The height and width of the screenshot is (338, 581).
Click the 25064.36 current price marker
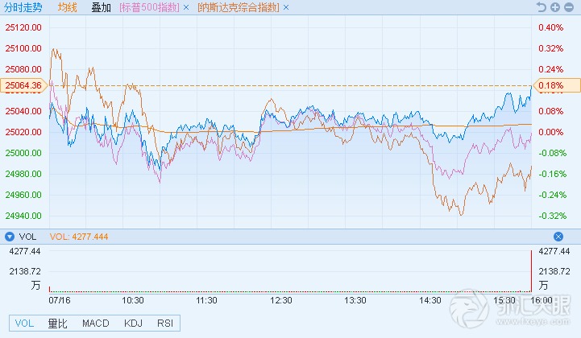pyautogui.click(x=24, y=85)
